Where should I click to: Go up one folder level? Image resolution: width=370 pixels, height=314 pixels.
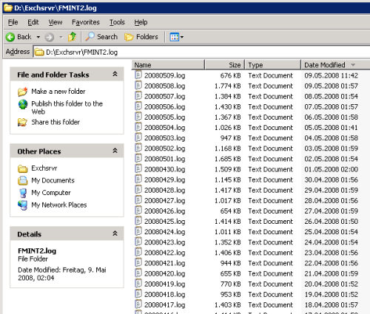(73, 37)
